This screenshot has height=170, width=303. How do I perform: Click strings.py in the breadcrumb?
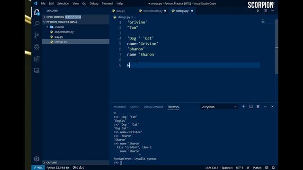click(124, 17)
